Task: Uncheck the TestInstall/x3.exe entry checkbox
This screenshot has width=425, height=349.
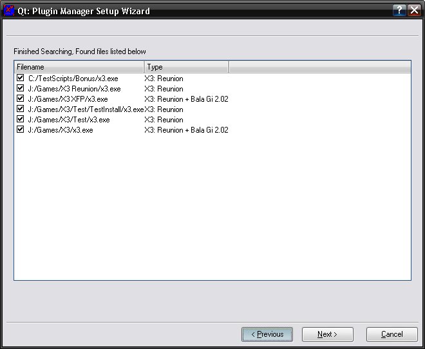Action: (x=21, y=109)
